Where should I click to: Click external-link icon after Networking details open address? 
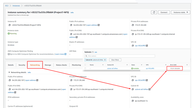click(x=37, y=80)
